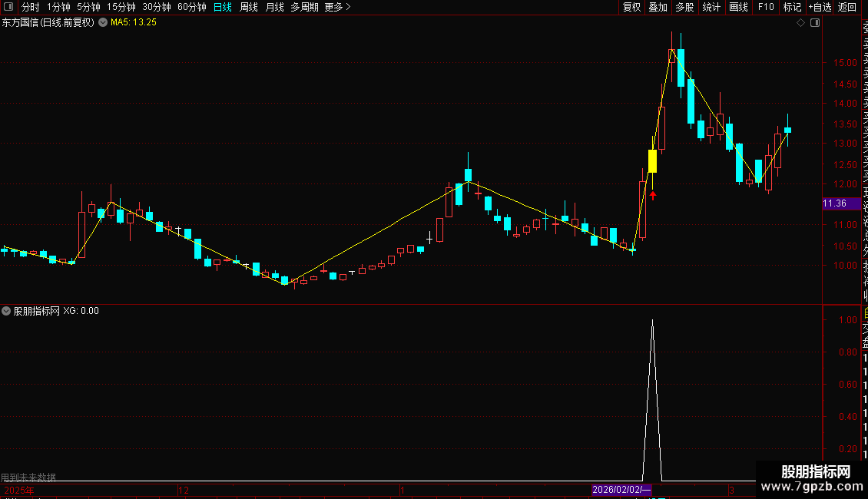This screenshot has width=868, height=499.
Task: Click the month 12 time axis label
Action: coord(184,490)
